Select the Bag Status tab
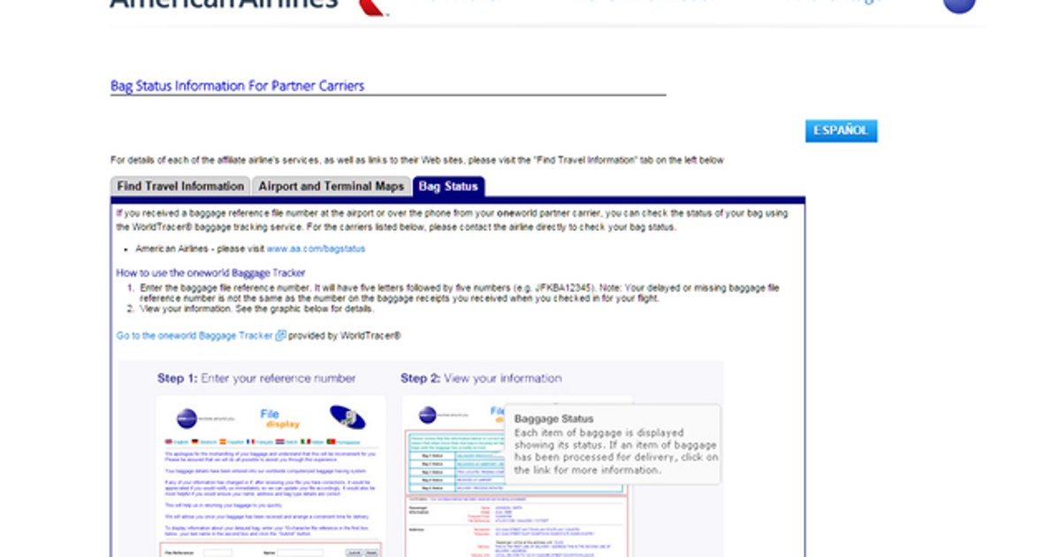The width and height of the screenshot is (1061, 557). tap(448, 187)
